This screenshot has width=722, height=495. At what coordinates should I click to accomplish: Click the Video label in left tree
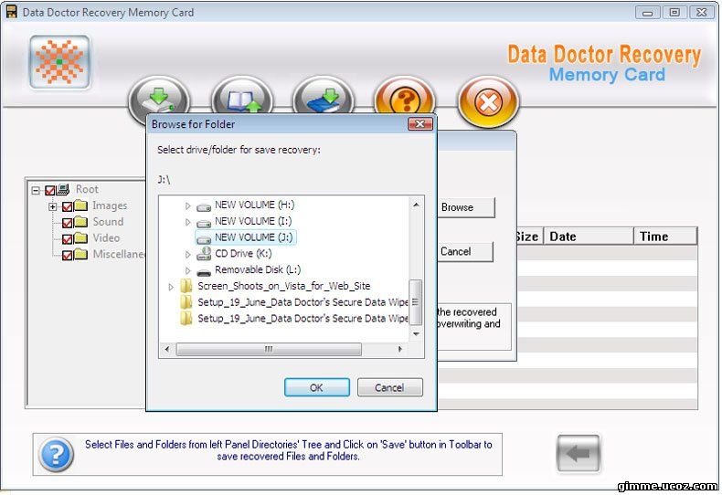(x=106, y=237)
